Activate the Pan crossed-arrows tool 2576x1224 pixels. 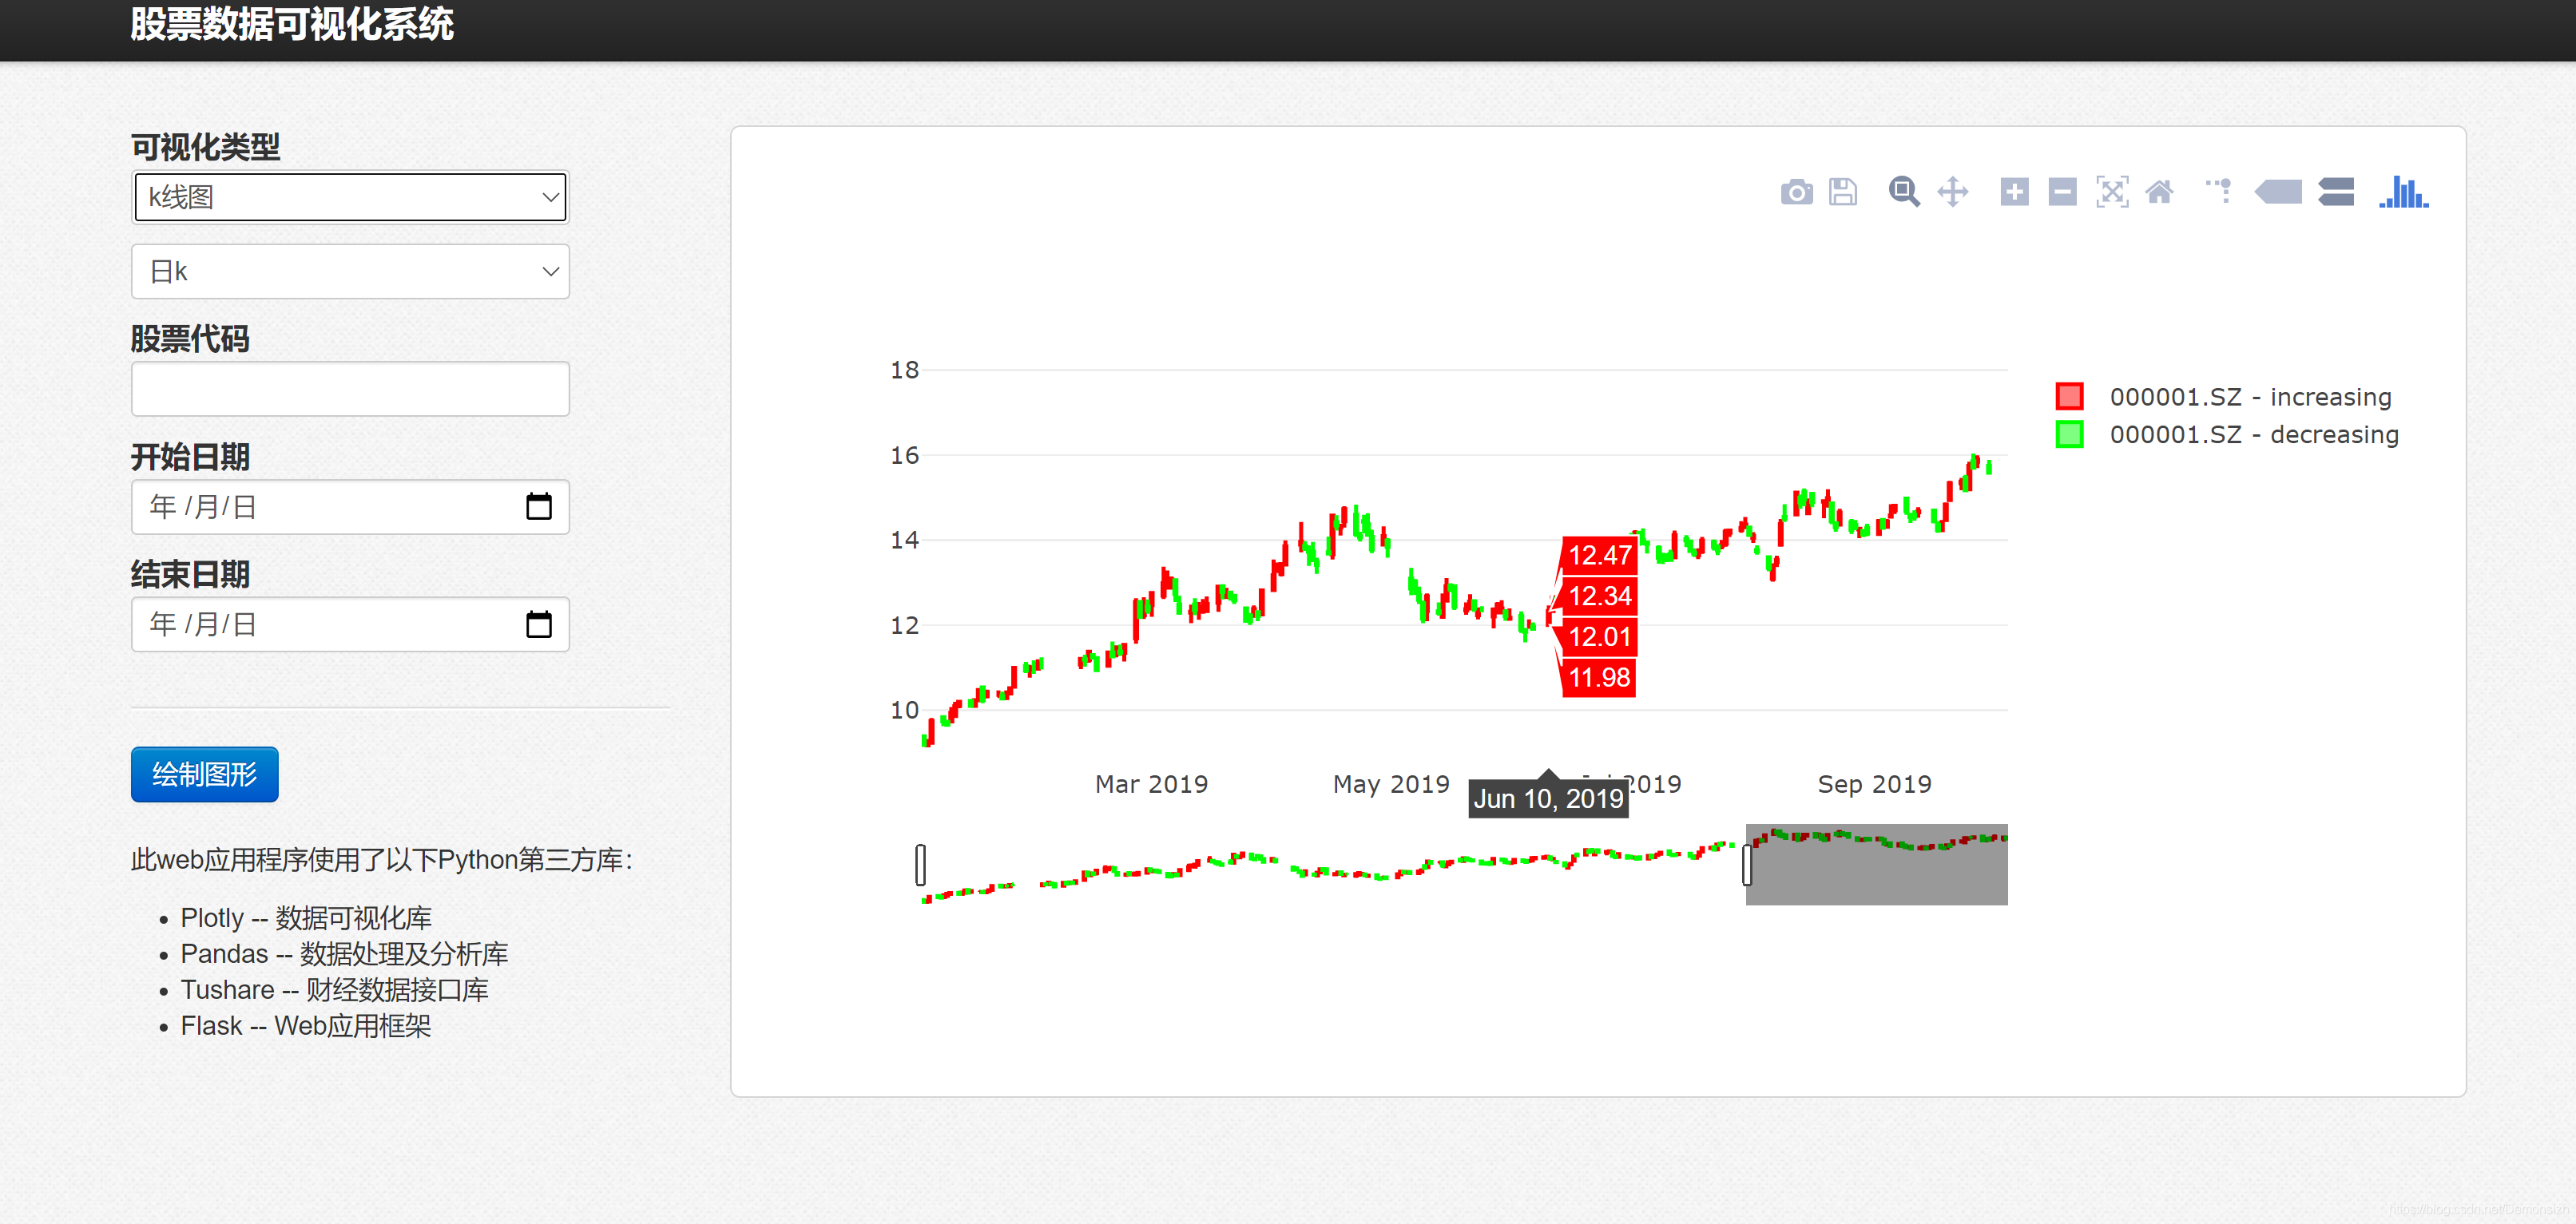[1952, 192]
